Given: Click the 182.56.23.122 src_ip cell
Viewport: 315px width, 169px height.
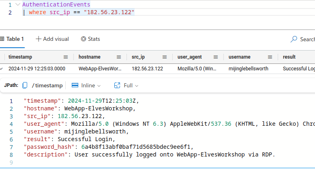Looking at the screenshot, I should coord(147,68).
